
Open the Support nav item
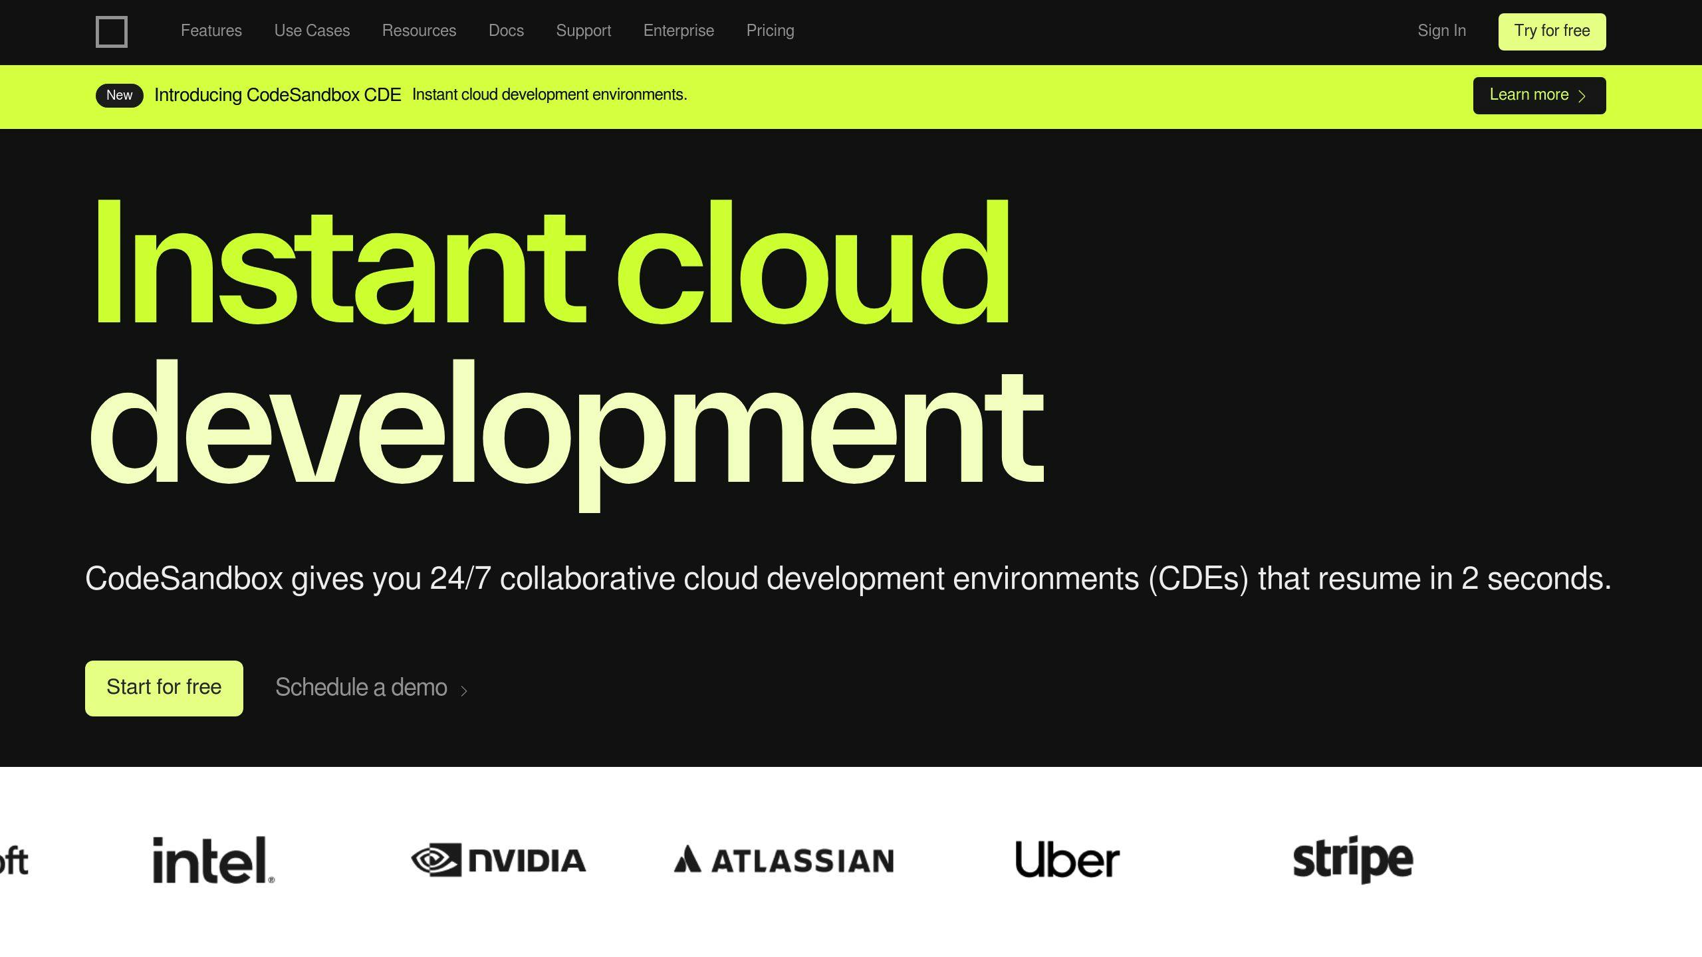(583, 31)
